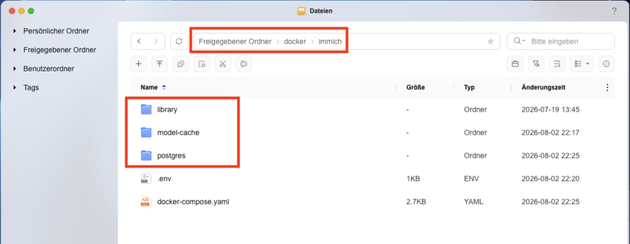This screenshot has height=244, width=630.
Task: Show the info panel icon
Action: tap(606, 64)
